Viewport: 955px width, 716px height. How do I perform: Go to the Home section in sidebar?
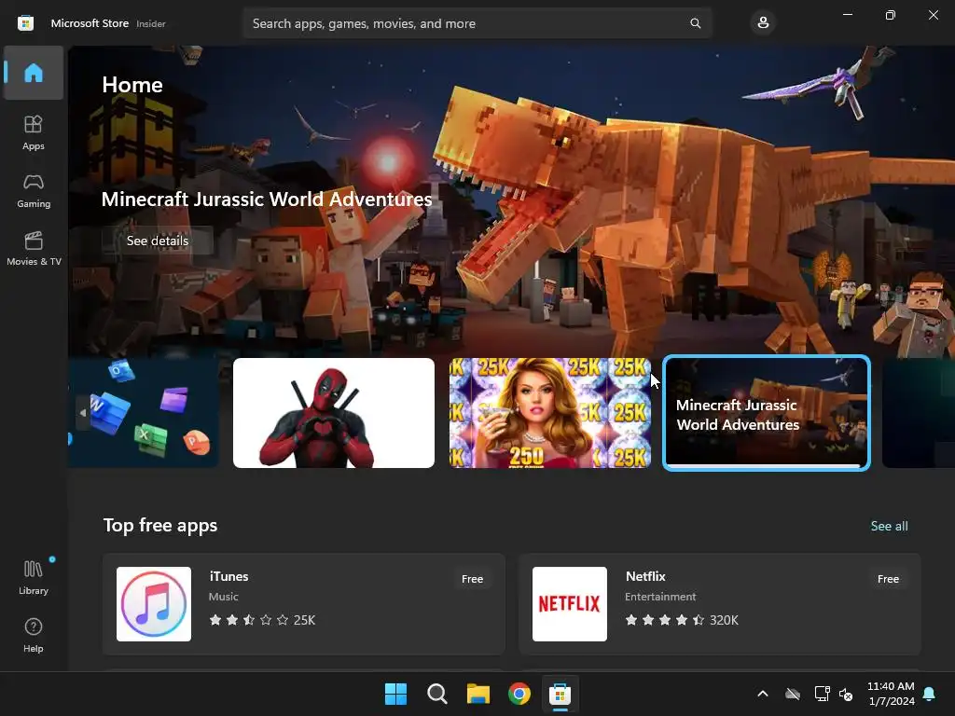pyautogui.click(x=34, y=73)
